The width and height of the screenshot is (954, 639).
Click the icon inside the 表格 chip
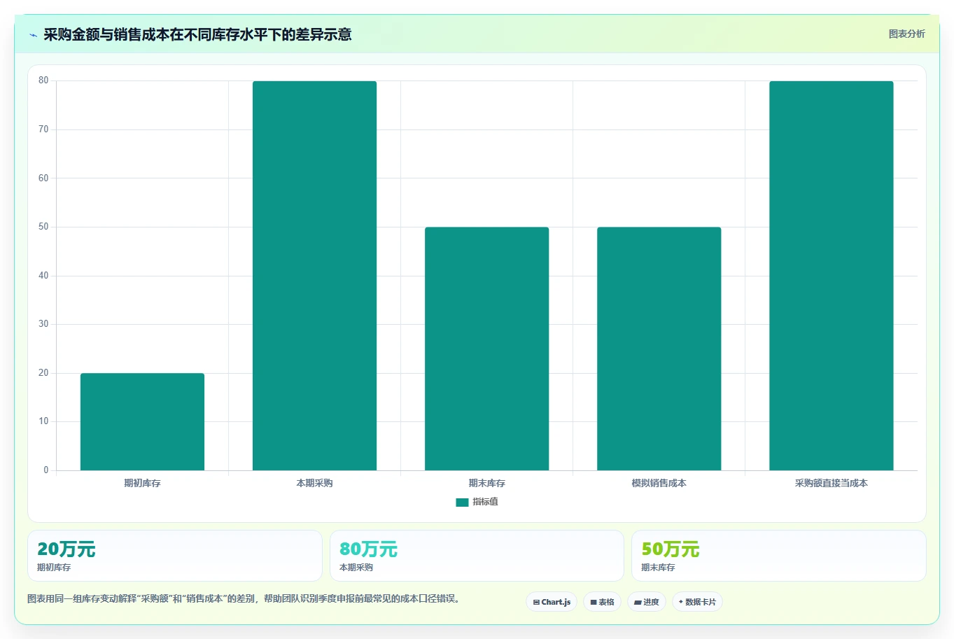click(594, 602)
